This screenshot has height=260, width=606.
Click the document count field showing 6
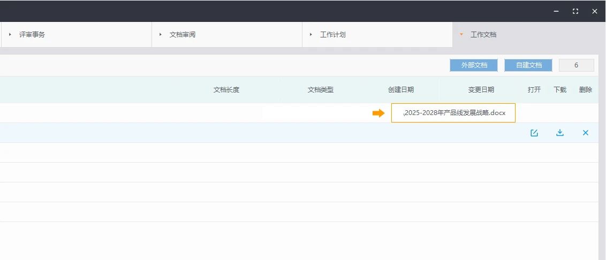[x=576, y=65]
